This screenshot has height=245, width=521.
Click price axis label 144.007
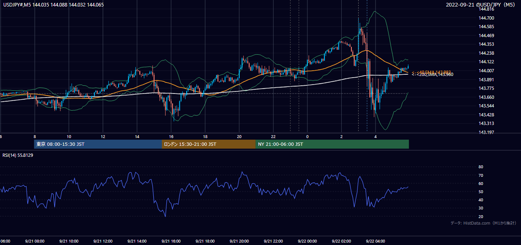(486, 71)
